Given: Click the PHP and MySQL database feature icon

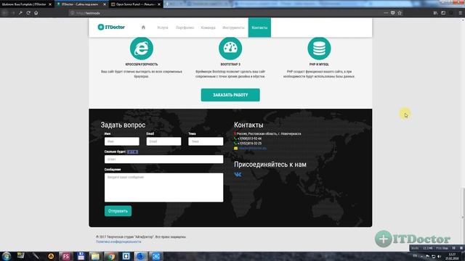Looking at the screenshot, I should point(319,49).
